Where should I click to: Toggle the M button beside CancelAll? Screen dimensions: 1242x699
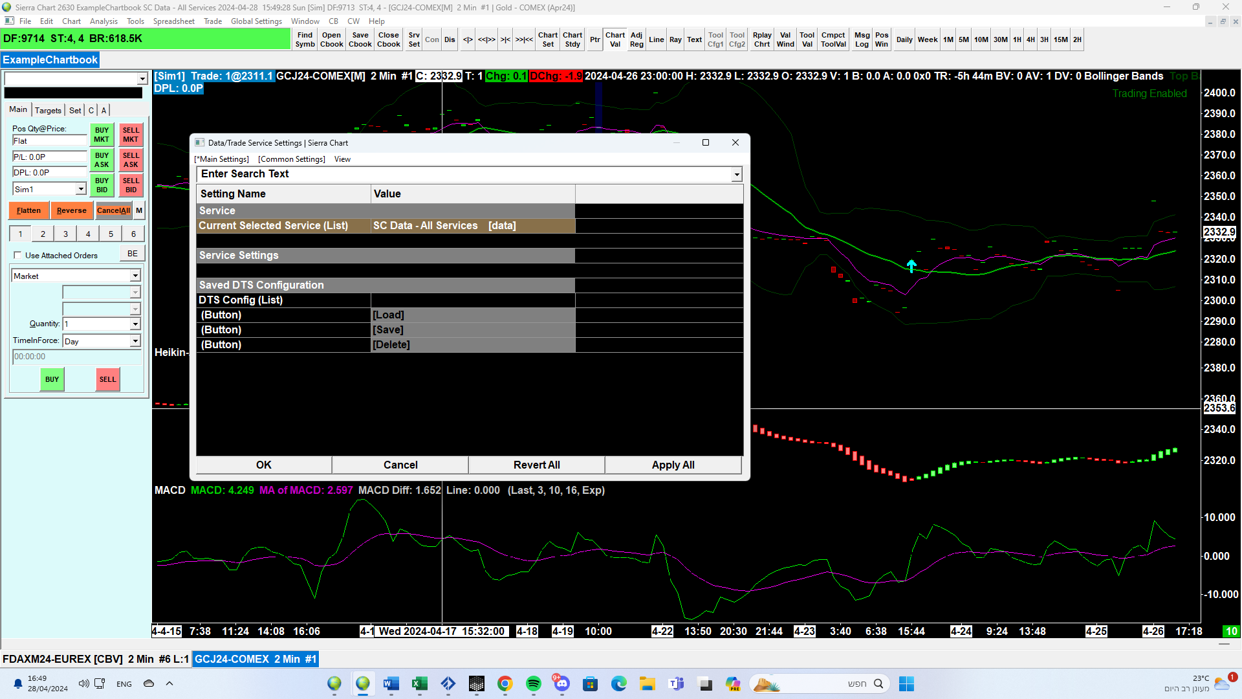click(139, 210)
